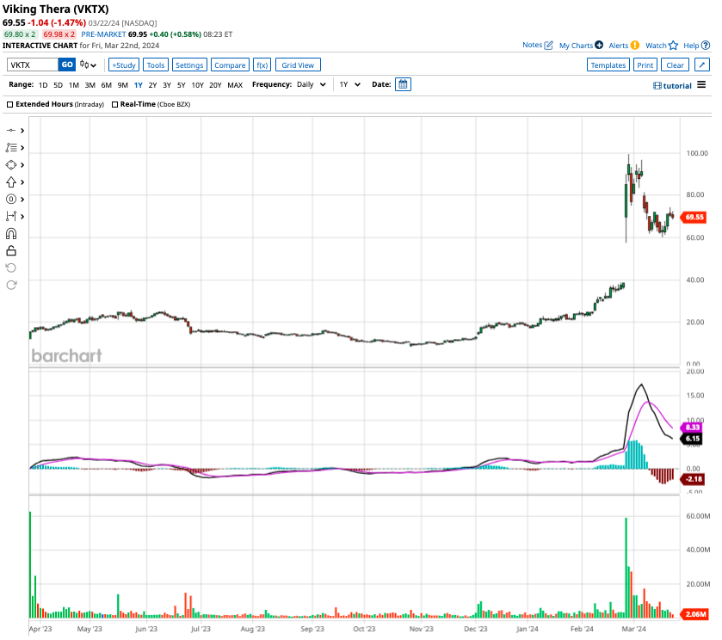Screen dimensions: 722x640
Task: Select the up arrow marker tool
Action: [x=11, y=182]
